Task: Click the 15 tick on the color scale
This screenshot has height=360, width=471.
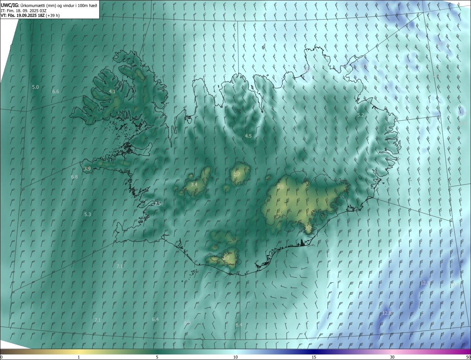Action: (314, 357)
